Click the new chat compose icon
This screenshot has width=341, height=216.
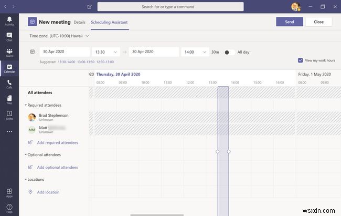tap(89, 6)
